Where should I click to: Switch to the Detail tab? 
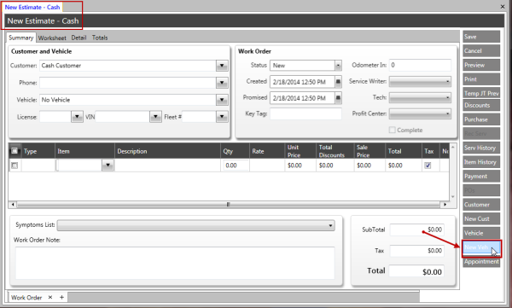tap(79, 38)
